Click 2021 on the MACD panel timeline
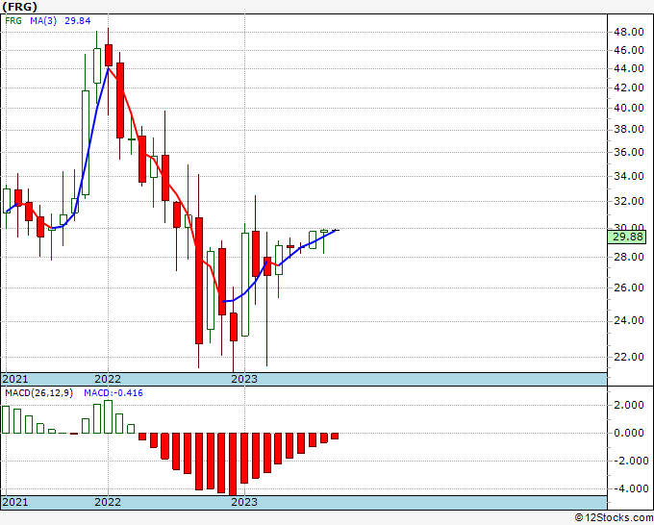Screen dimensions: 654x525 pos(15,502)
